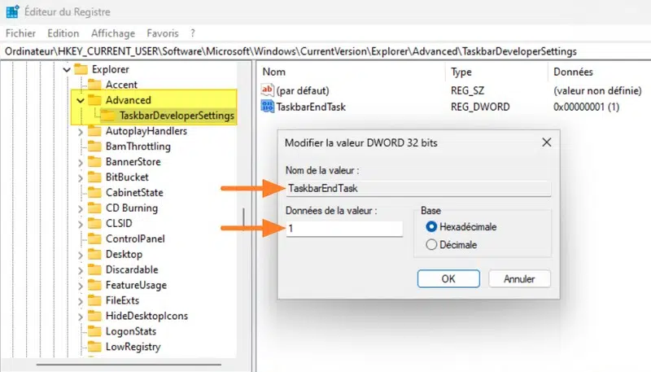Select the BannerStore folder icon
Image resolution: width=651 pixels, height=372 pixels.
coord(94,161)
